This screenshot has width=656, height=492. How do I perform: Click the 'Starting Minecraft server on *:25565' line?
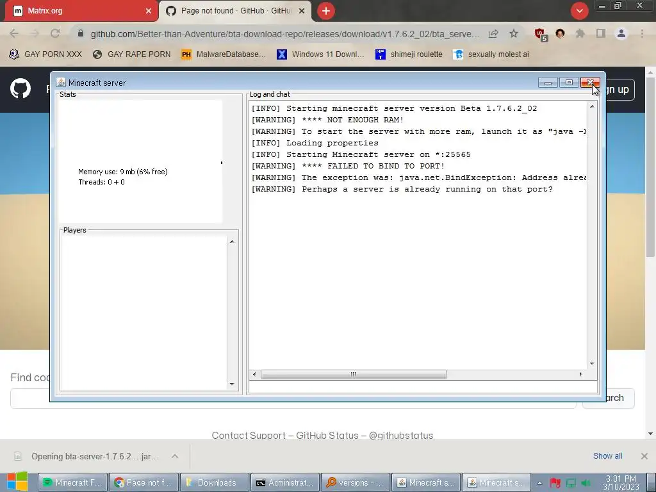361,155
